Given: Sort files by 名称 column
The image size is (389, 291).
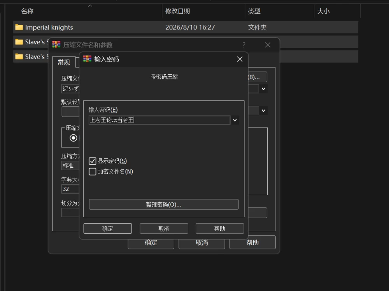Looking at the screenshot, I should [27, 11].
